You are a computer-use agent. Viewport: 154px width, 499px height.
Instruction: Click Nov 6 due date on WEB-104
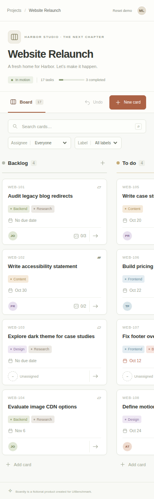(17, 431)
